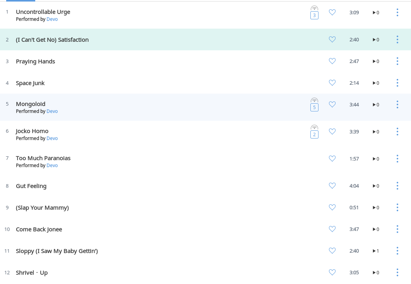The image size is (411, 284).
Task: Favorite Come Back Jonee
Action: [332, 229]
